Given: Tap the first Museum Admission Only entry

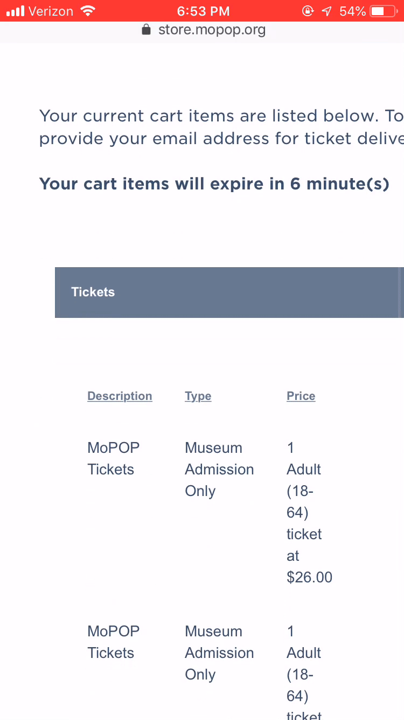Looking at the screenshot, I should click(x=219, y=469).
